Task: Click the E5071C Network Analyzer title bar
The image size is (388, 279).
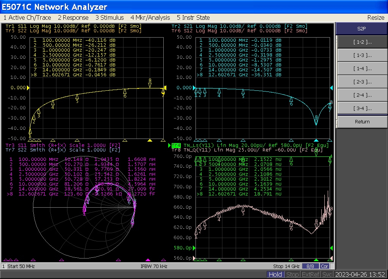Action: tap(194, 7)
